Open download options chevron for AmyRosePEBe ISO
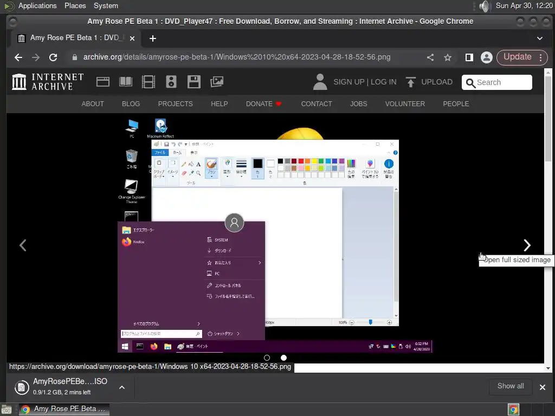555x416 pixels. 122,387
